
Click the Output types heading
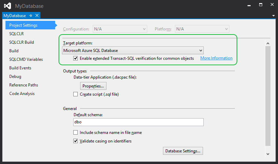point(75,71)
